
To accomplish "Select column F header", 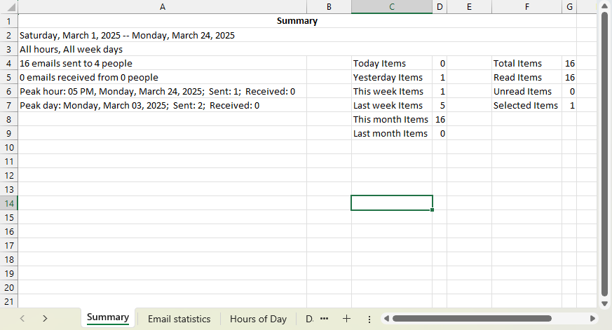I will click(x=526, y=7).
